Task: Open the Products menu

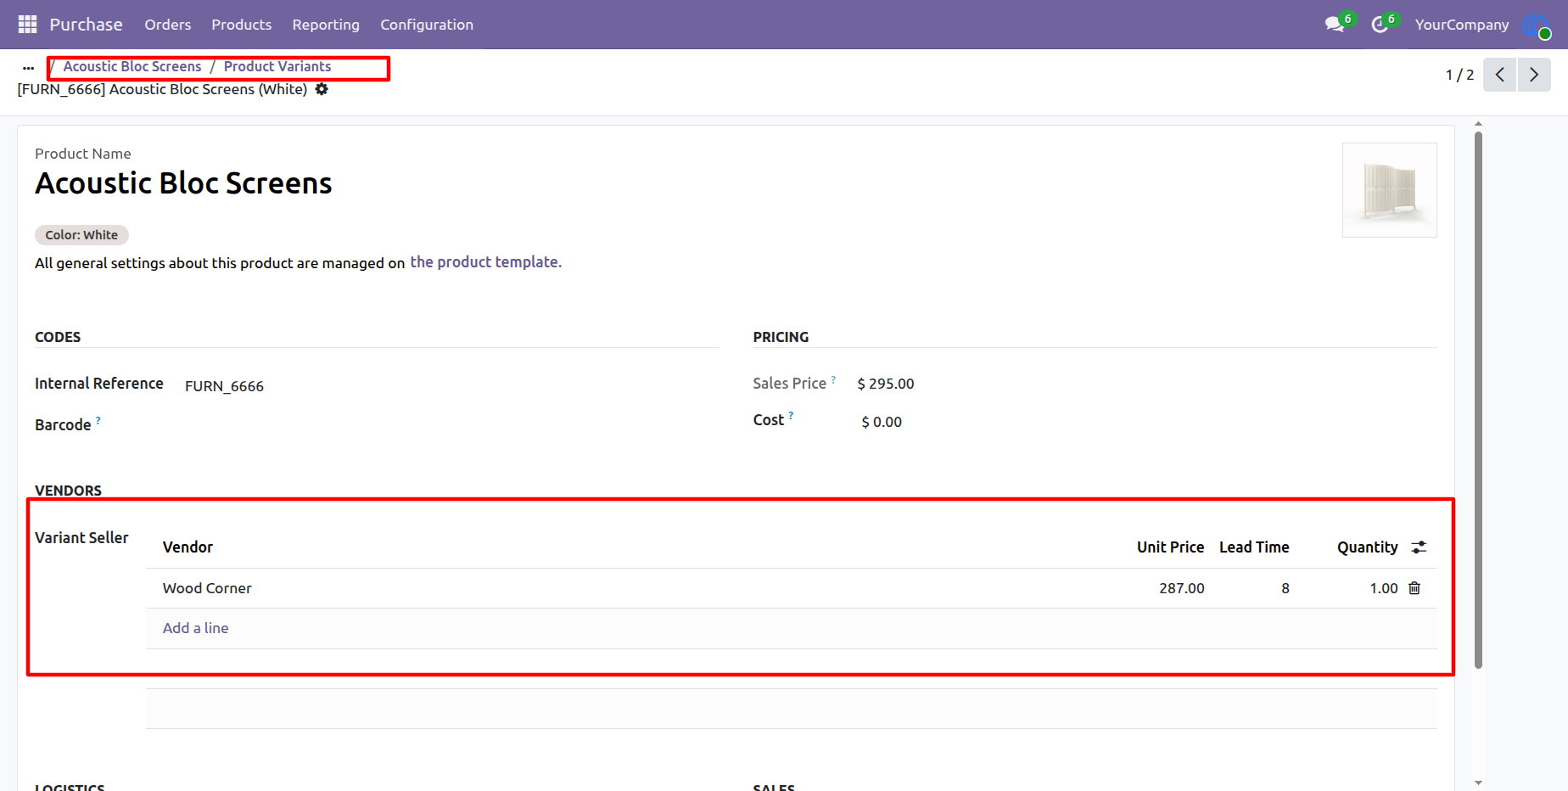Action: (x=242, y=25)
